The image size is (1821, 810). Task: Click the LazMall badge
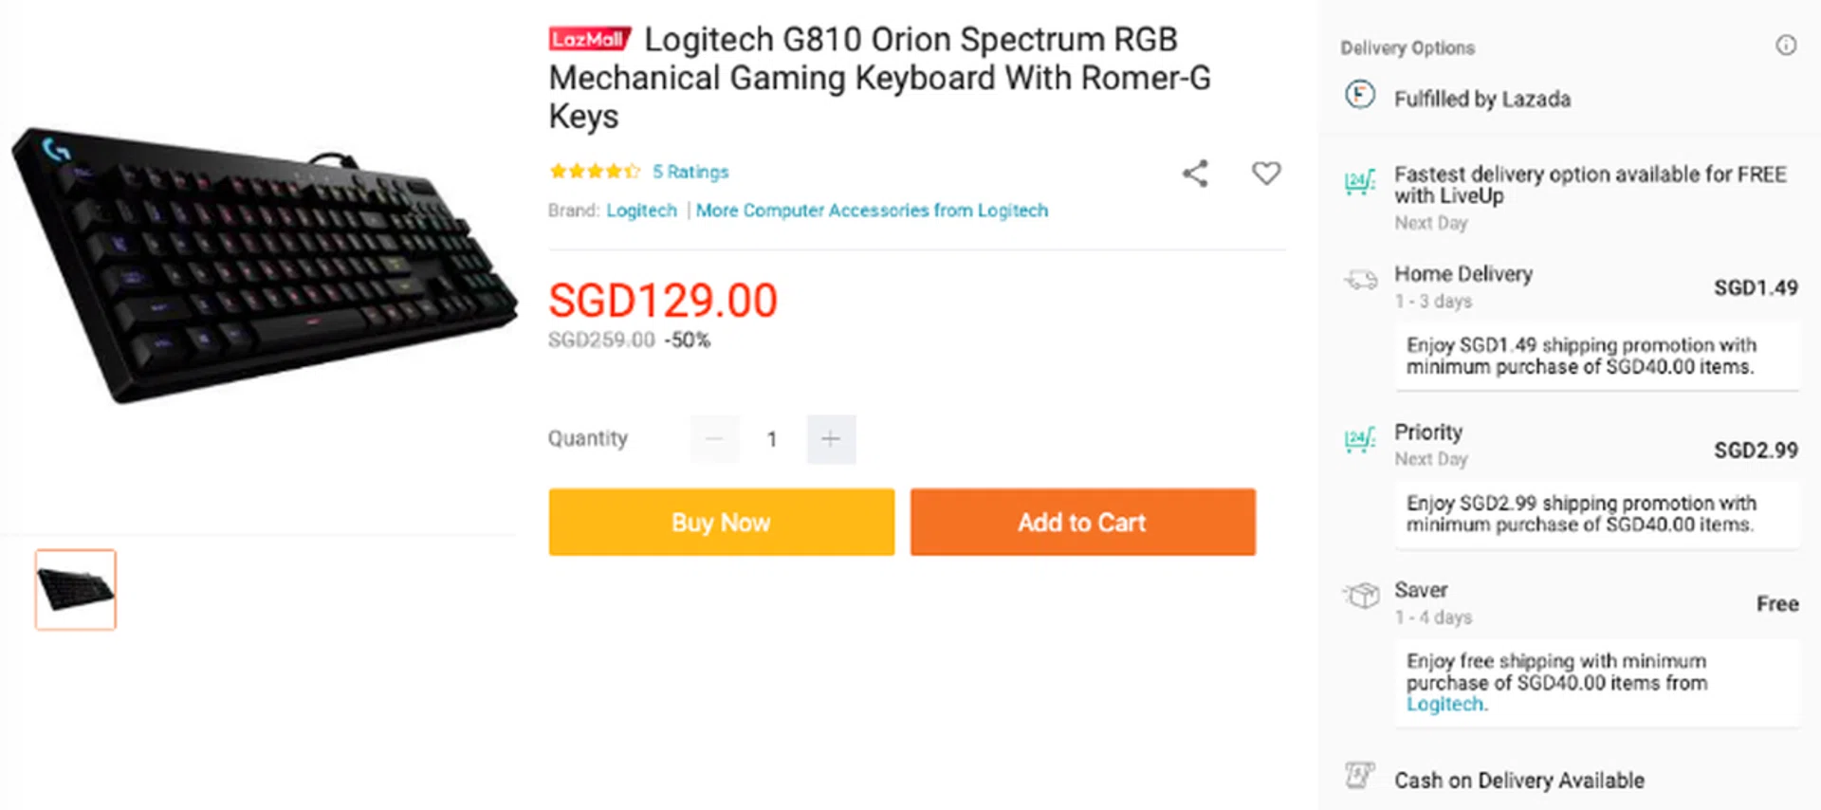(x=589, y=40)
